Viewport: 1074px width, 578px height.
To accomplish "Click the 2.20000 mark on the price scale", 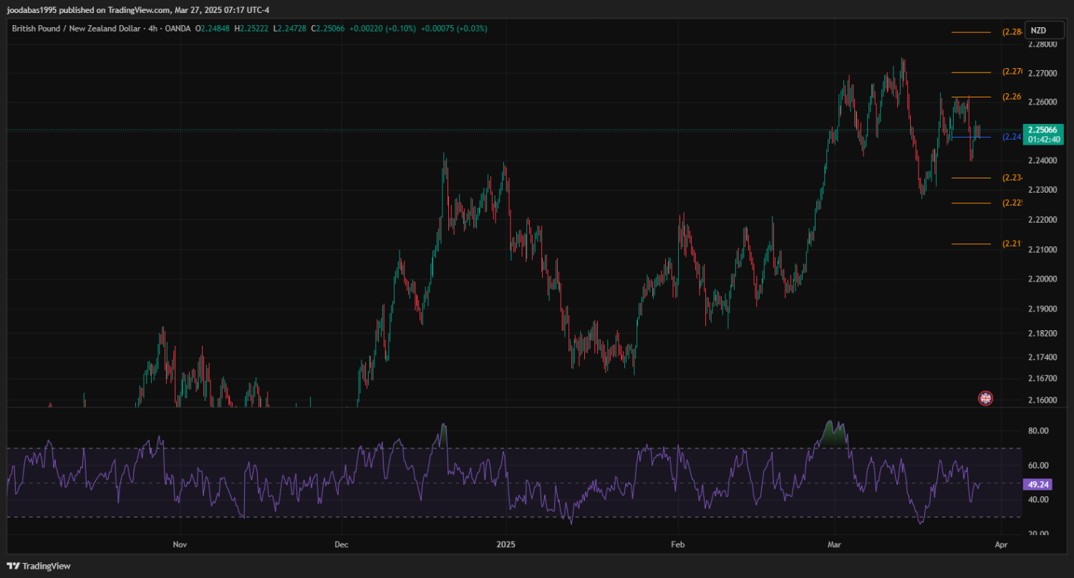I will pos(1042,279).
